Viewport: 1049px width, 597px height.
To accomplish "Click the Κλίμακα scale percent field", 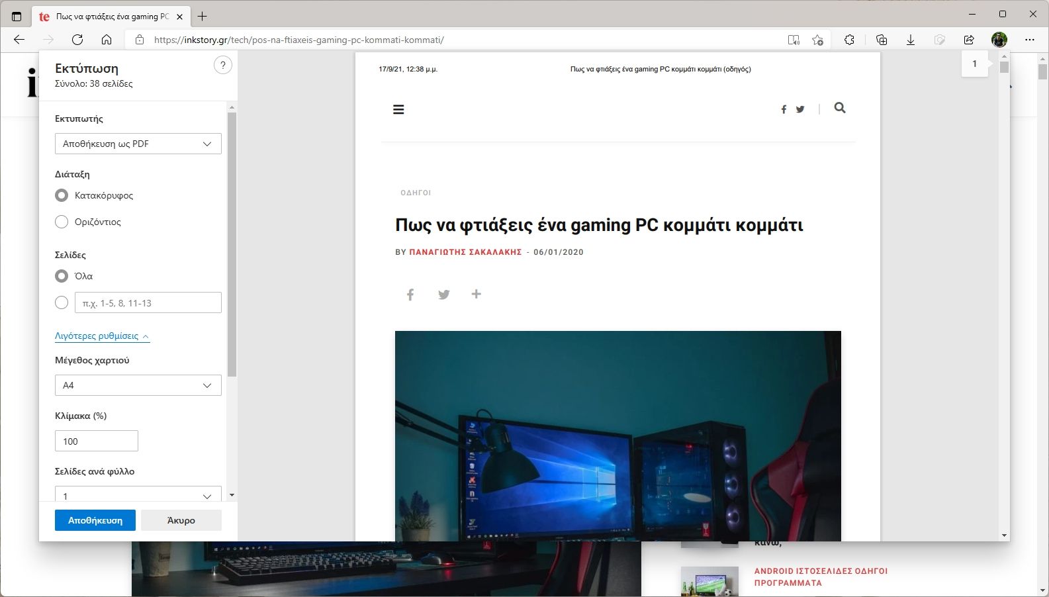I will 97,441.
